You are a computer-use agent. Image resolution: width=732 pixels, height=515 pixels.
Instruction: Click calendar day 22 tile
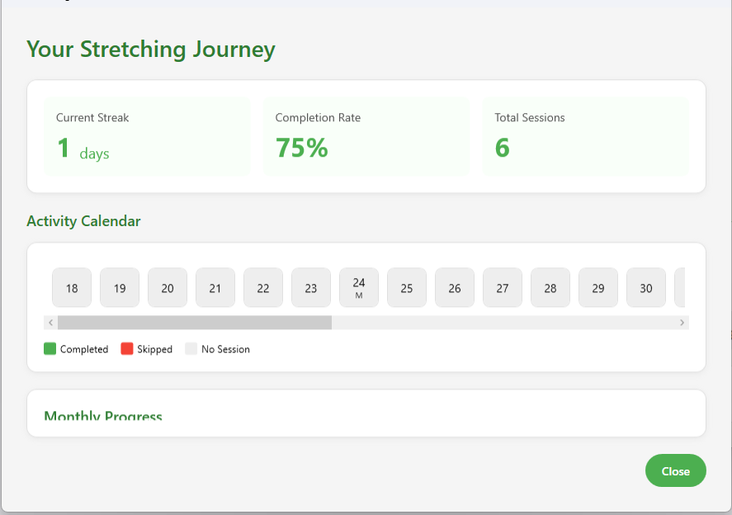coord(263,288)
